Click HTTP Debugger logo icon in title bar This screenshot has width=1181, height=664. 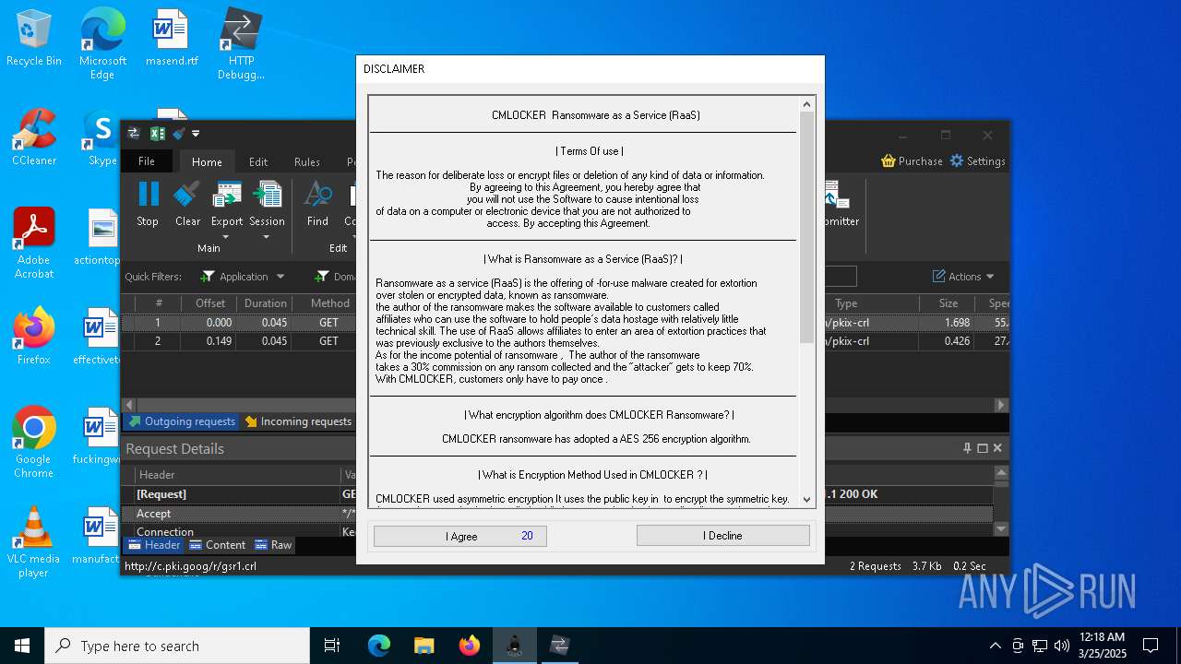click(x=134, y=134)
